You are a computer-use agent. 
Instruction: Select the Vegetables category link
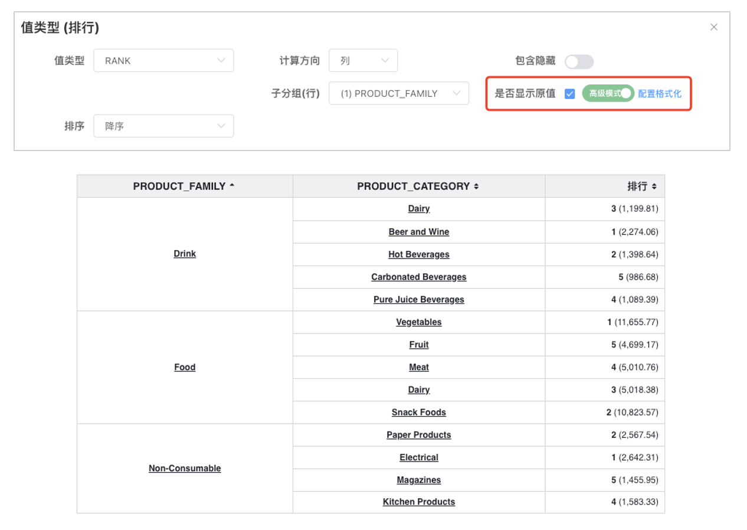pyautogui.click(x=419, y=322)
